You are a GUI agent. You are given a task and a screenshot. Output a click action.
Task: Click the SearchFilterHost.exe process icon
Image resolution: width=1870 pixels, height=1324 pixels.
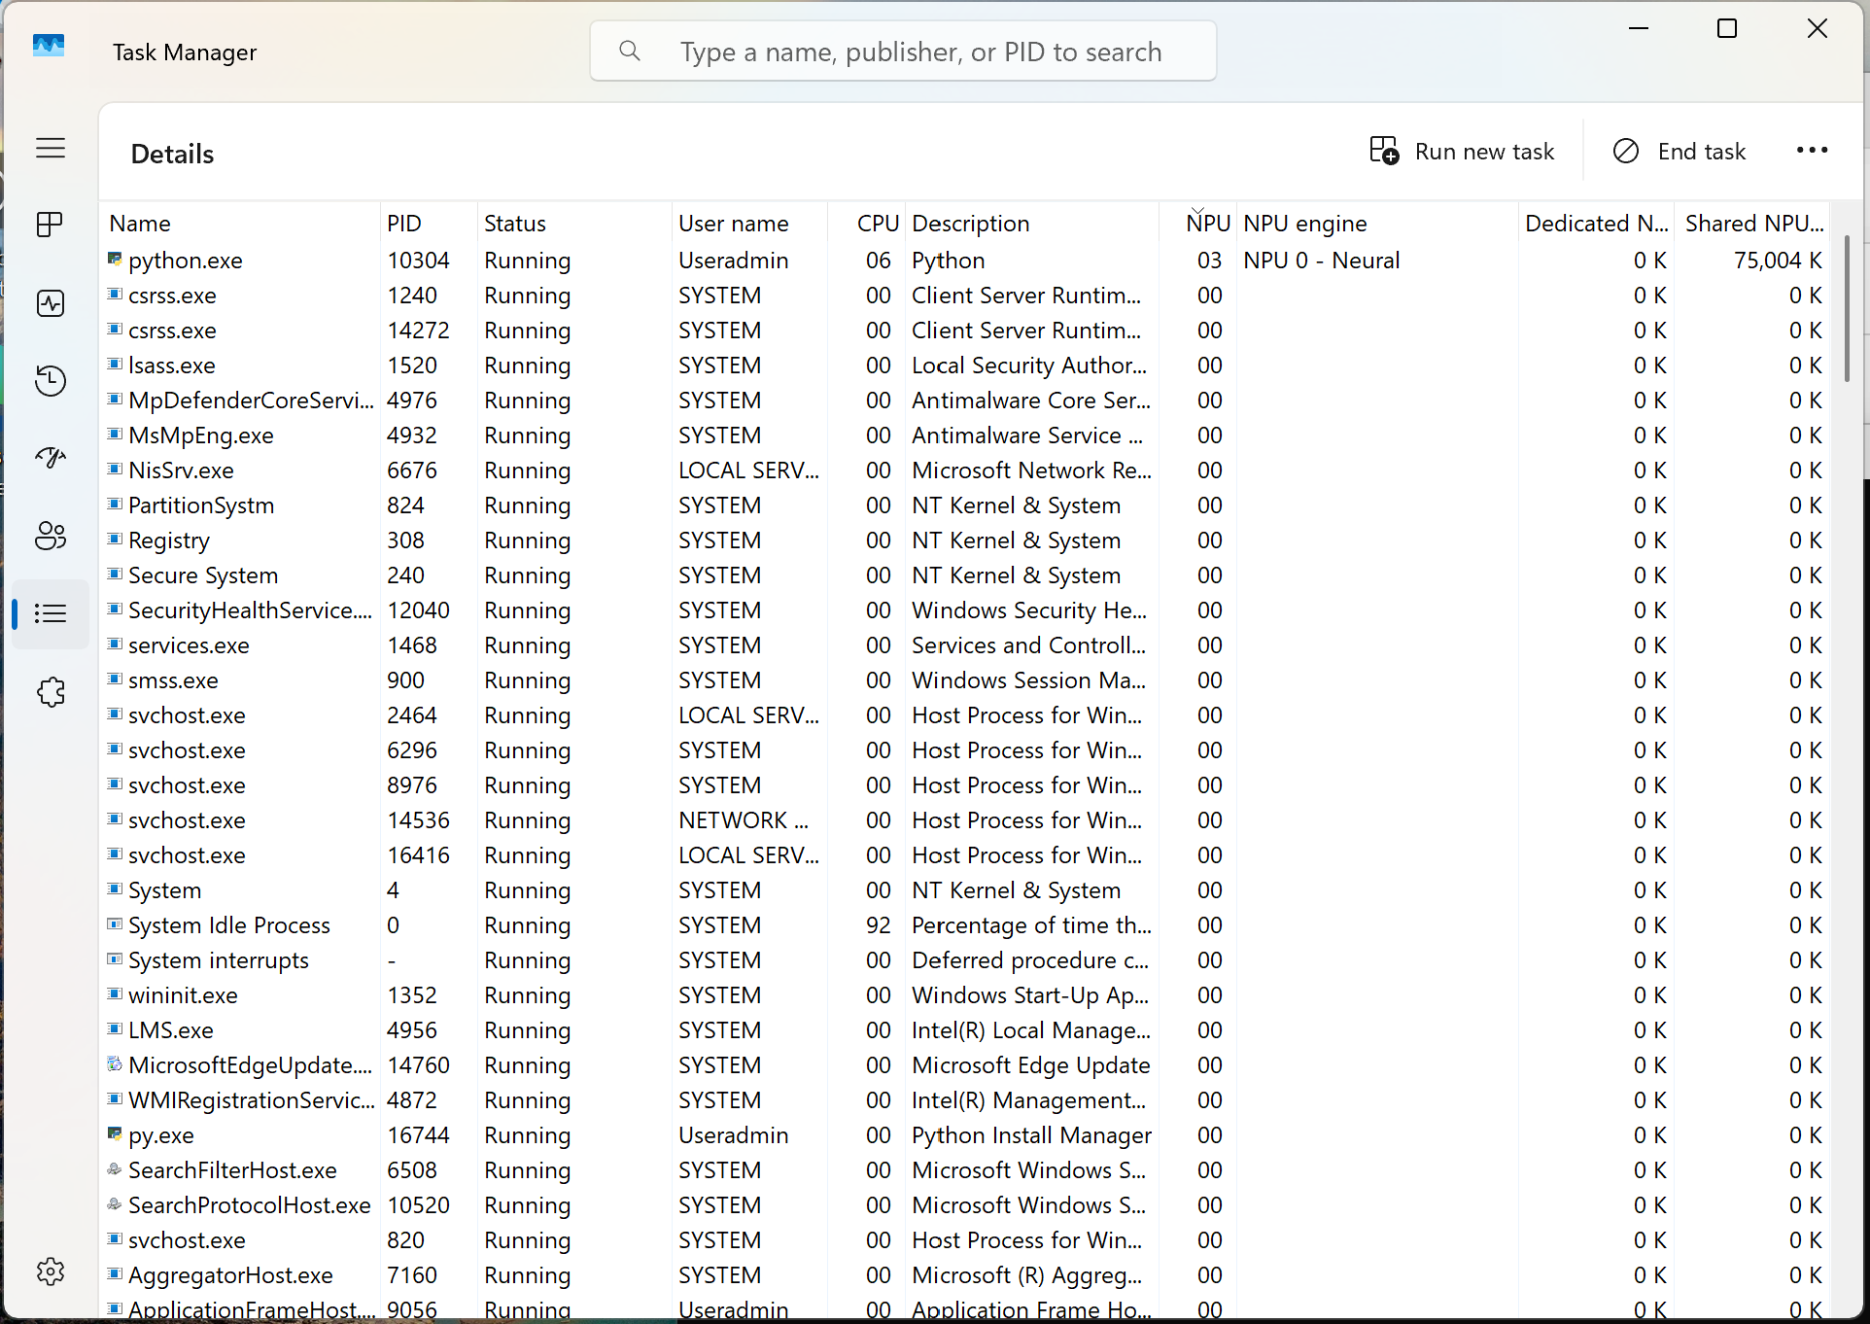pos(115,1169)
